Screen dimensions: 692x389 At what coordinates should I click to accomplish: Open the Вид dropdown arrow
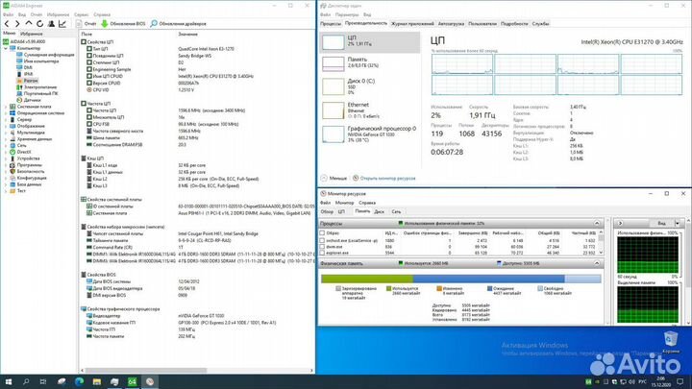point(678,223)
